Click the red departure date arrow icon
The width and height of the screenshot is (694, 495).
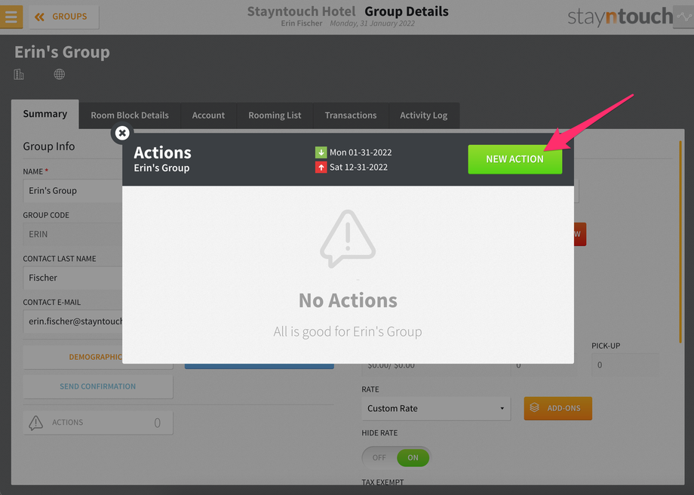coord(321,168)
